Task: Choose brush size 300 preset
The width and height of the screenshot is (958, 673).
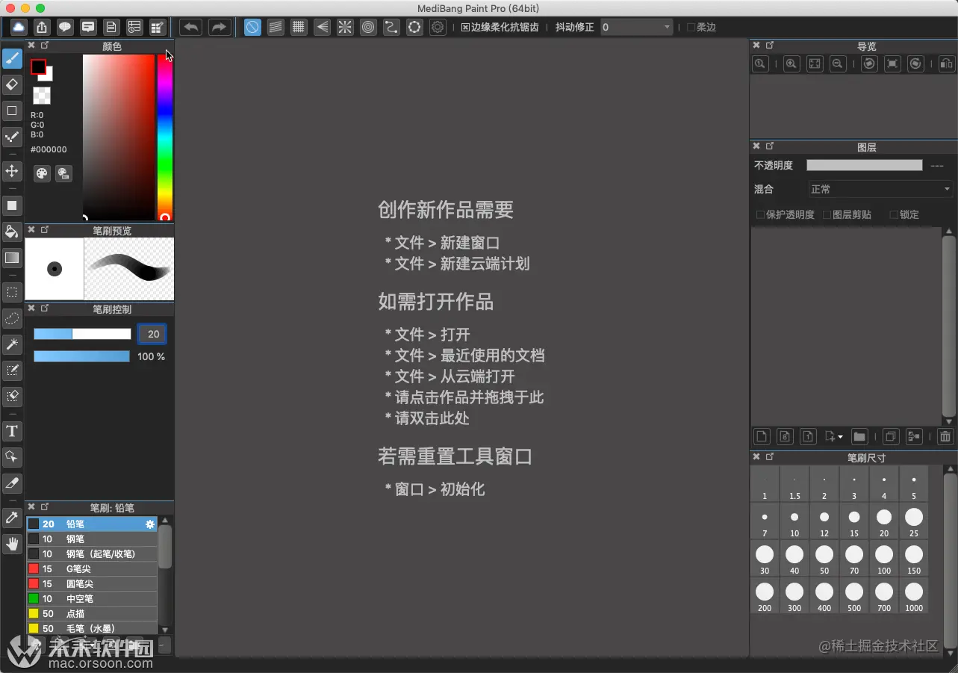Action: (794, 595)
